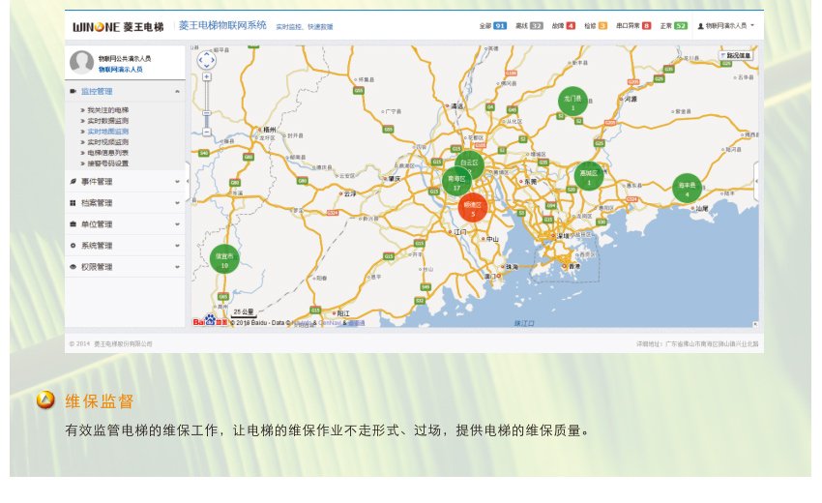Viewport: 822px width, 503px height.
Task: Click the leaf icon beside 事件管理
Action: 73,182
